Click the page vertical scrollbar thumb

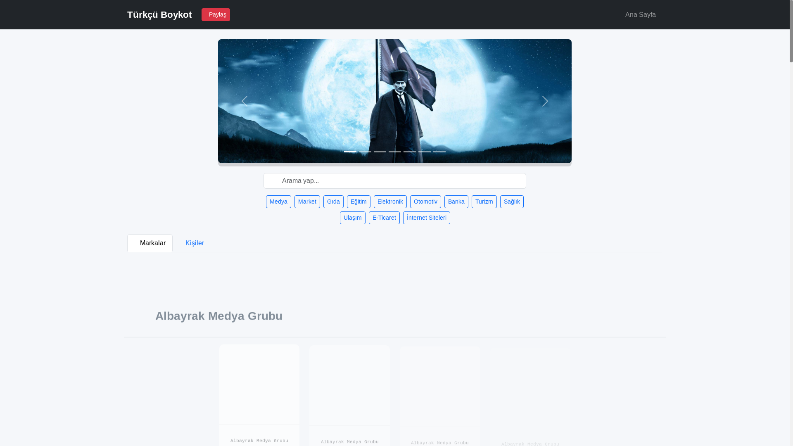[791, 31]
